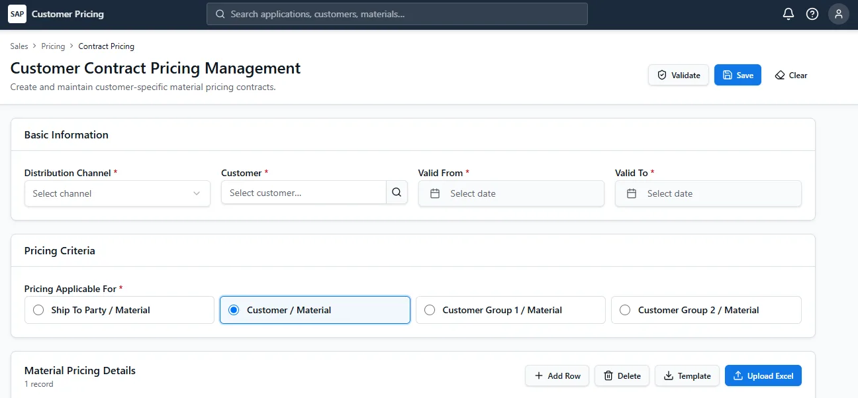Open the notifications bell
The image size is (858, 398).
tap(788, 14)
